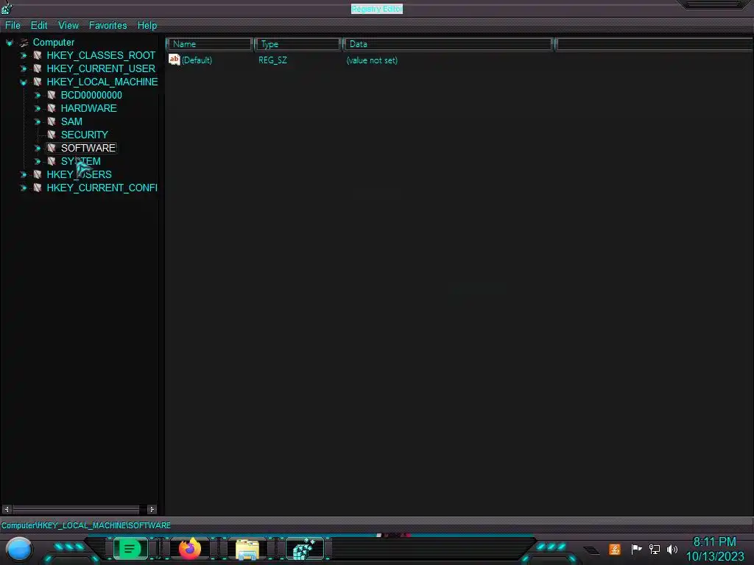Click the SAM folder icon
This screenshot has height=565, width=754.
(51, 121)
